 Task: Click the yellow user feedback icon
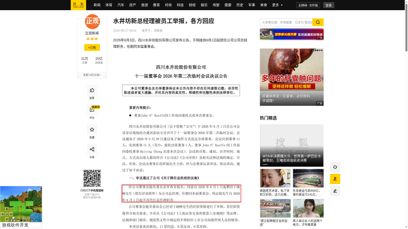[x=335, y=179]
